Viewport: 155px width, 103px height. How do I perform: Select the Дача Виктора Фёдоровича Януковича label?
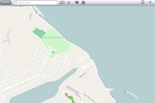56,38
